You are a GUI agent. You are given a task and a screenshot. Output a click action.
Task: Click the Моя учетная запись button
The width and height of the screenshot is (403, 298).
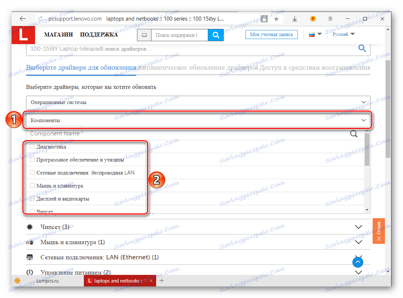[x=271, y=34]
